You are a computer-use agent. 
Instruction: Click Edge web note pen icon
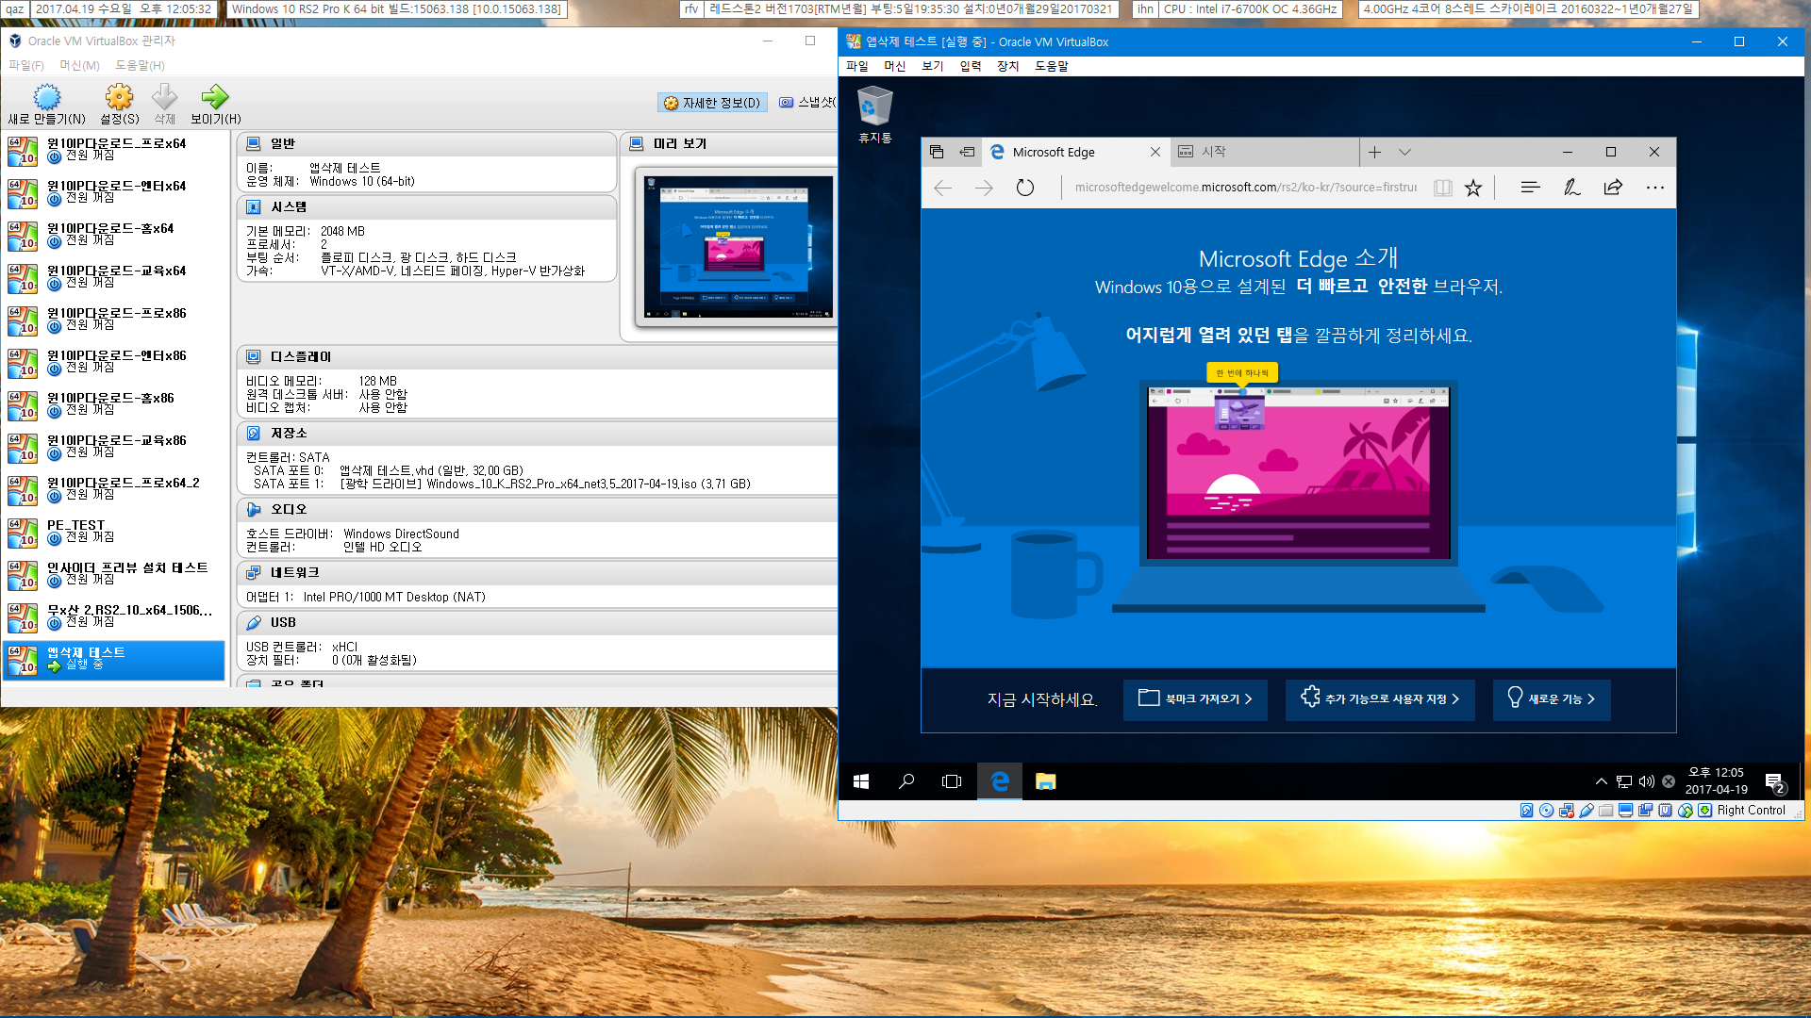pyautogui.click(x=1571, y=188)
